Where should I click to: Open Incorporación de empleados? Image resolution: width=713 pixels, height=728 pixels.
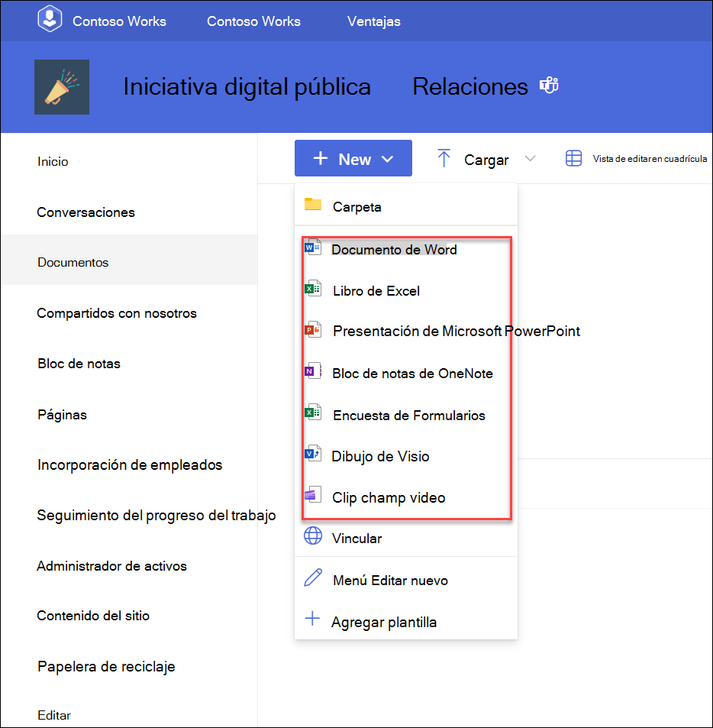(130, 464)
